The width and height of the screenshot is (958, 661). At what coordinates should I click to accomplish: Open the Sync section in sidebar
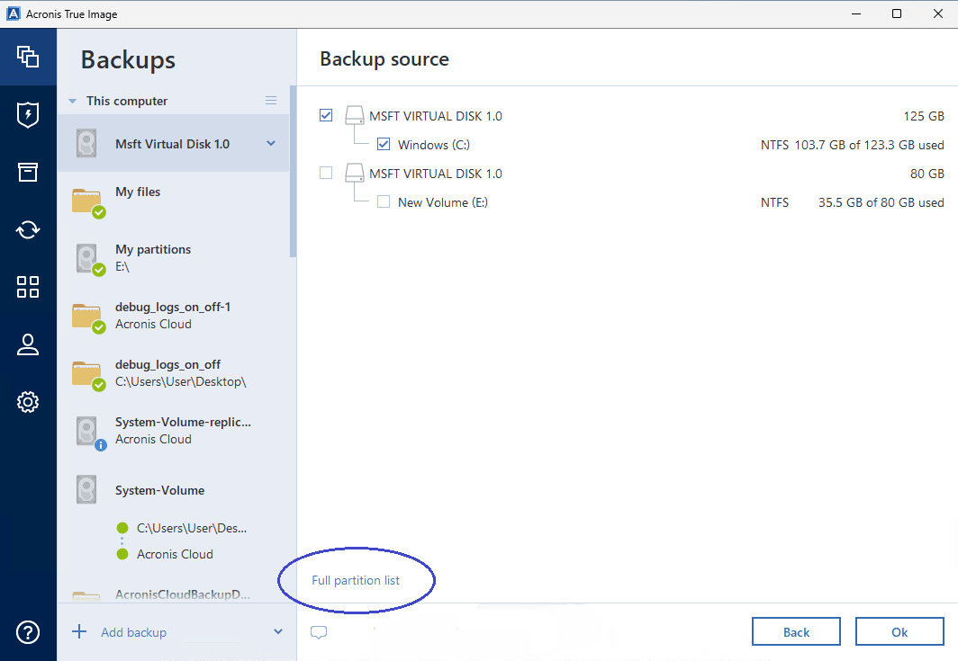coord(28,229)
